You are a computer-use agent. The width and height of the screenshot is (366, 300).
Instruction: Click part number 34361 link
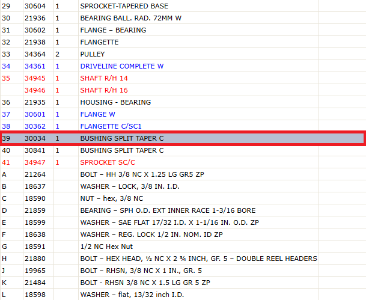point(35,66)
